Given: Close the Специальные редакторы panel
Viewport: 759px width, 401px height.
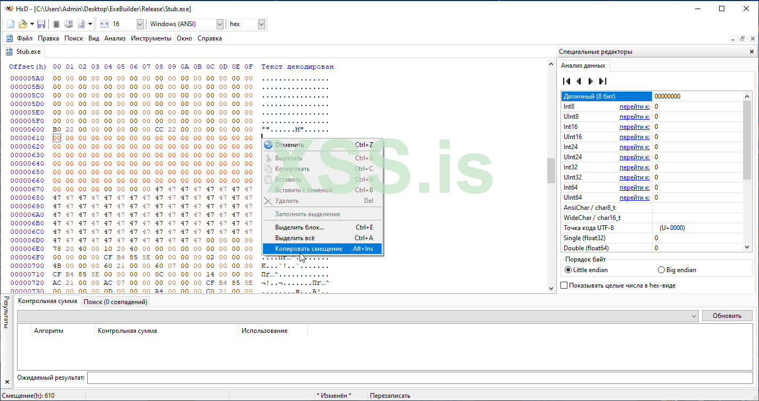Looking at the screenshot, I should tap(752, 52).
